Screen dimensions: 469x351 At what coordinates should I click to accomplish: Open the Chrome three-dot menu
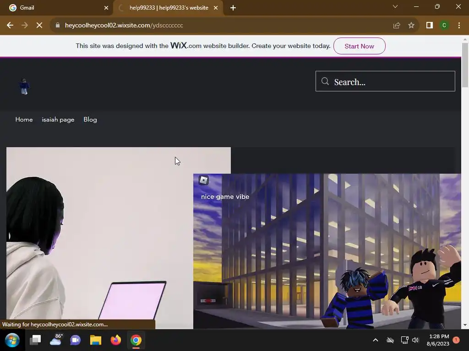click(459, 26)
